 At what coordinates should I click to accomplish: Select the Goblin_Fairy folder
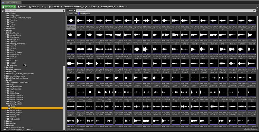click(14, 93)
